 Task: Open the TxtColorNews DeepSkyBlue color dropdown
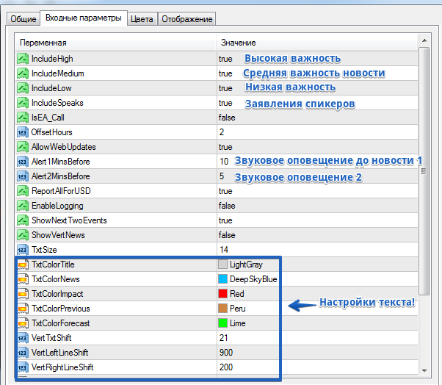[248, 279]
